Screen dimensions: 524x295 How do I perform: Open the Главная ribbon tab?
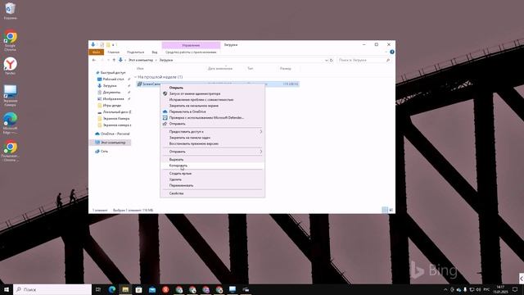tap(114, 52)
